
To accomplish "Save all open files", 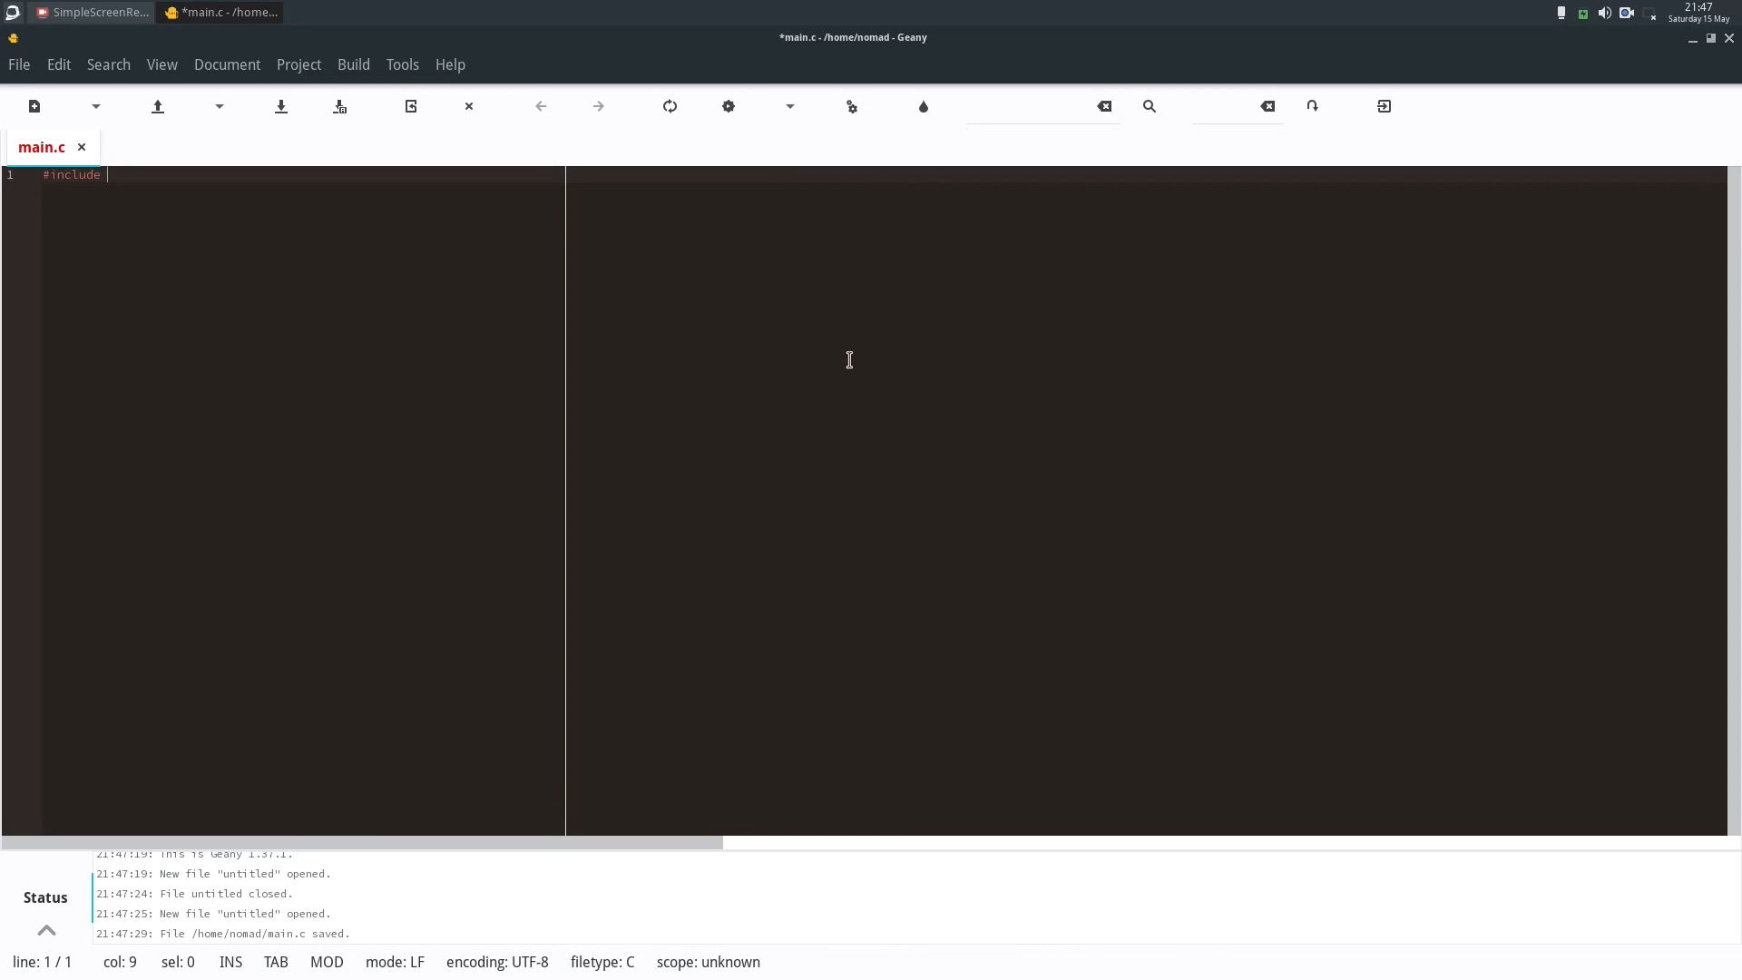I will (340, 106).
